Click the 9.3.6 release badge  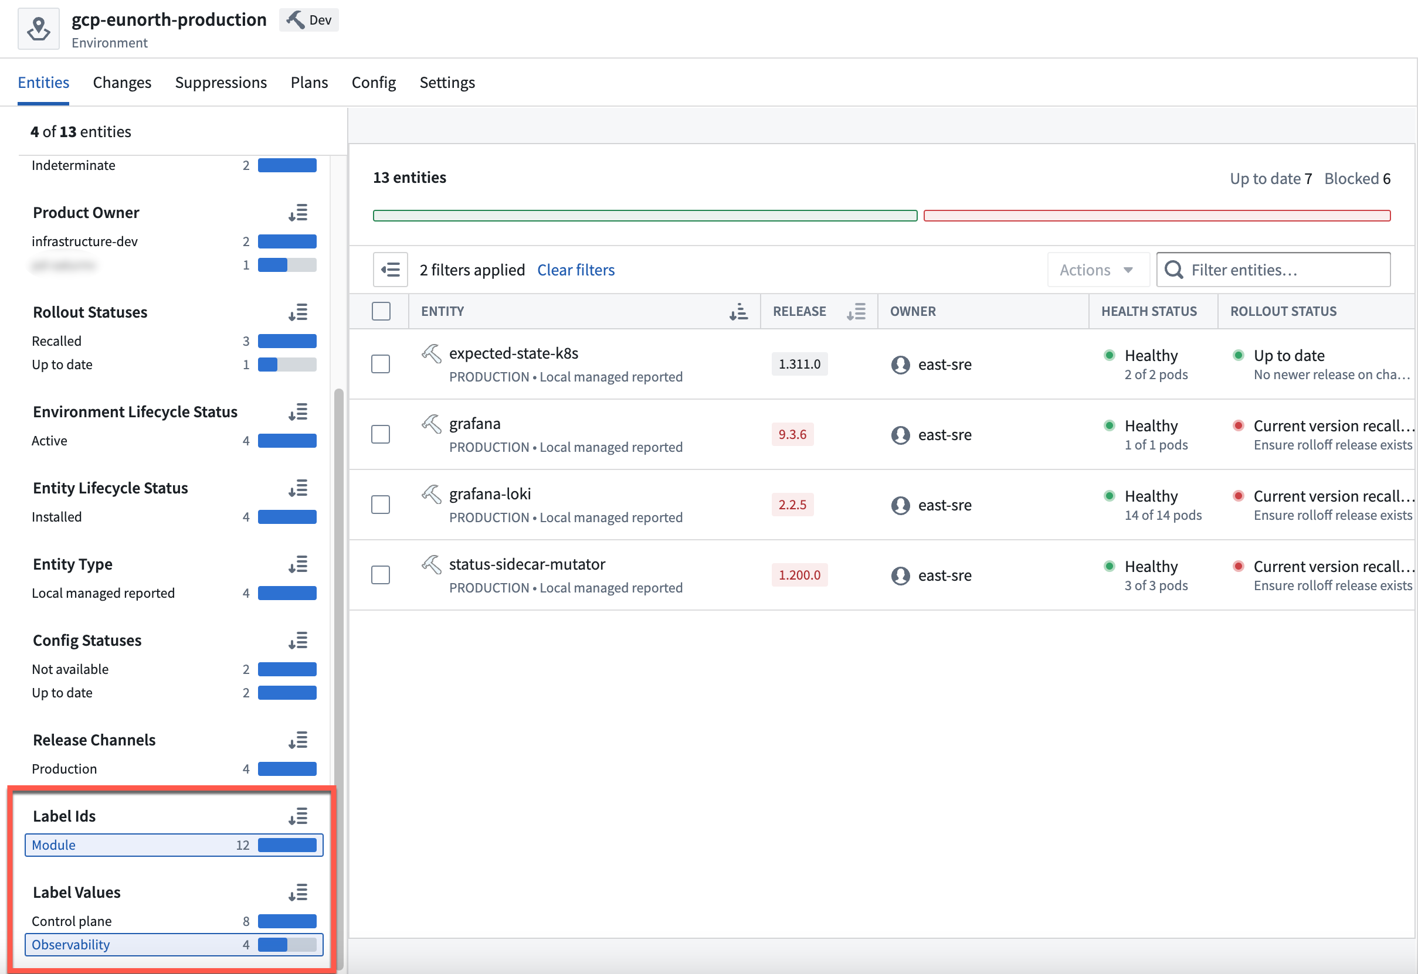[x=792, y=434]
